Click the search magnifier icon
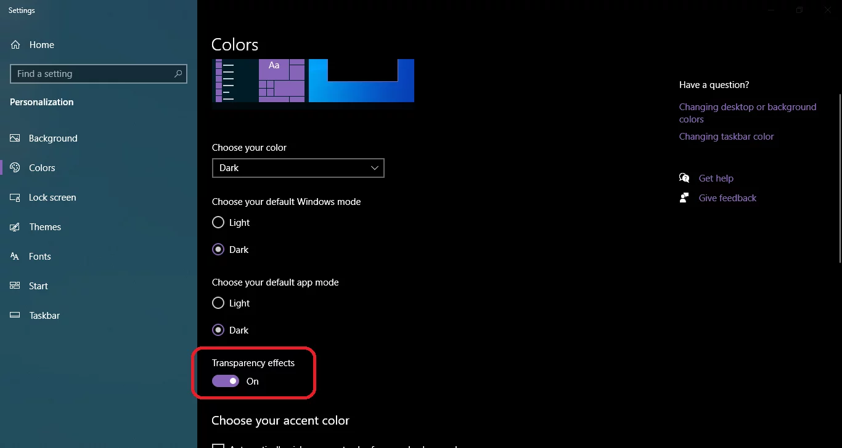 pyautogui.click(x=178, y=74)
